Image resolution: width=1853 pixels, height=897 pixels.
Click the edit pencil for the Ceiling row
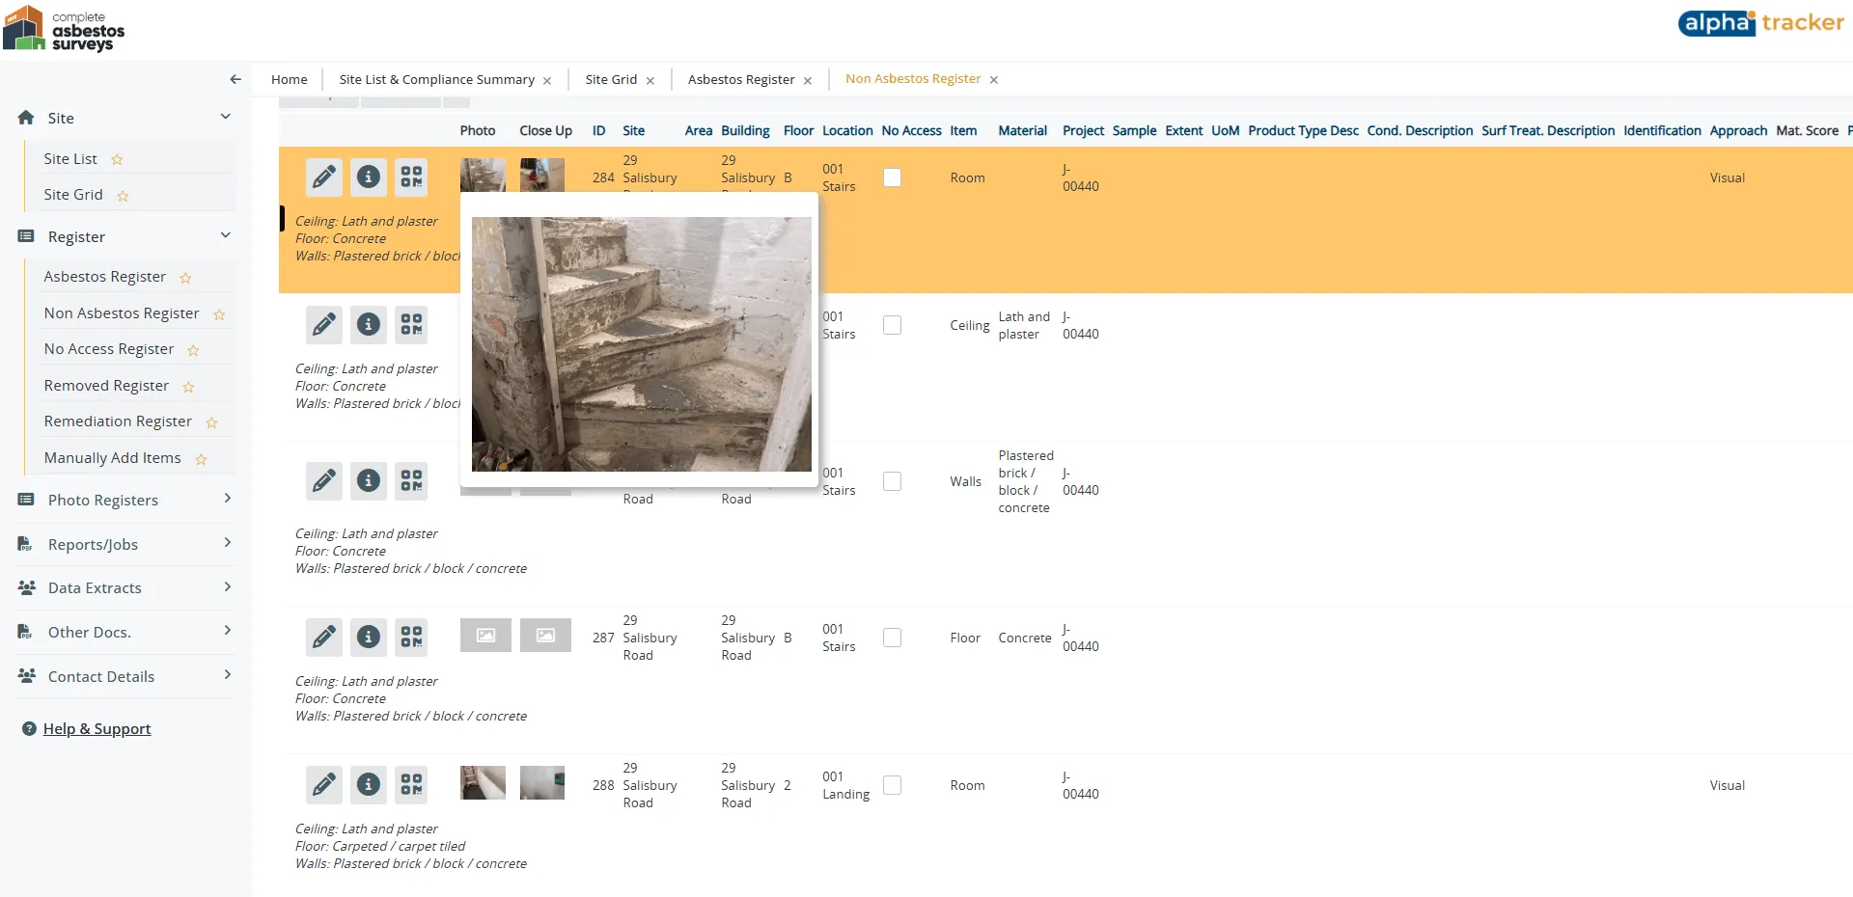[x=324, y=325]
